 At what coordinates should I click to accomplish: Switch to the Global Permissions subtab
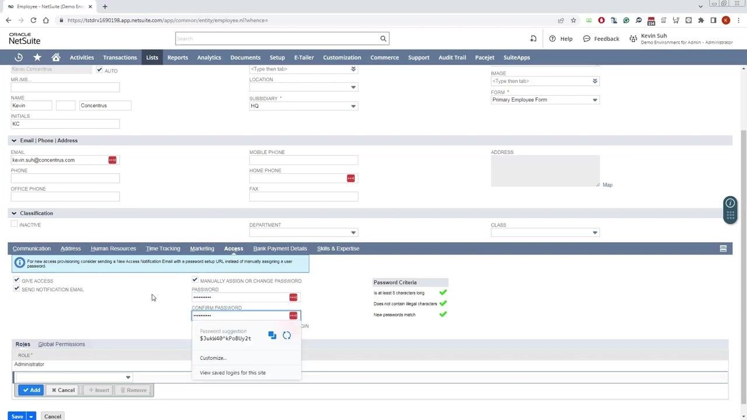click(61, 344)
